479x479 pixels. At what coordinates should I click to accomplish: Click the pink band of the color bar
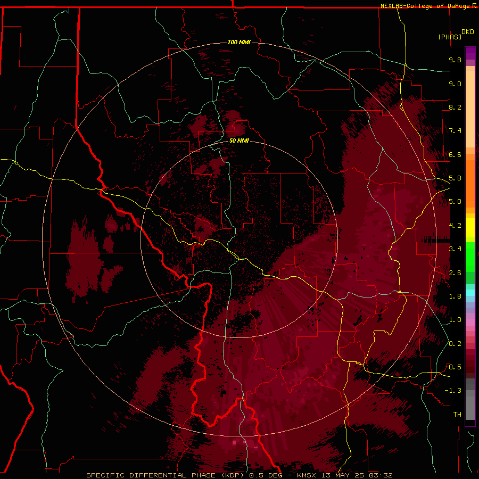pyautogui.click(x=470, y=323)
